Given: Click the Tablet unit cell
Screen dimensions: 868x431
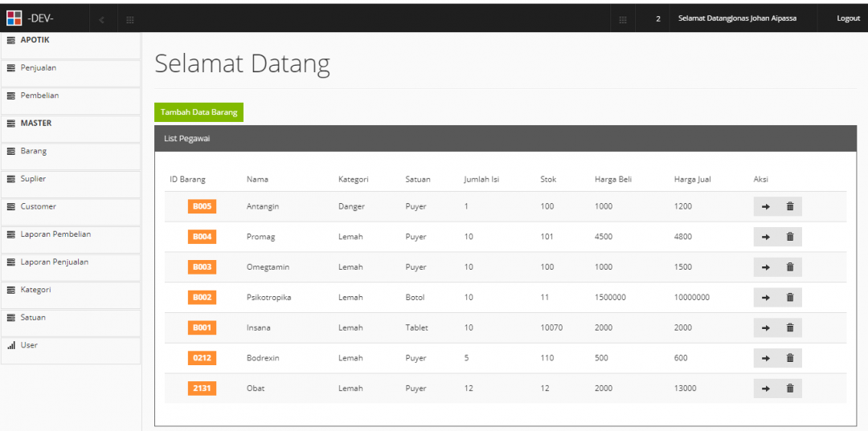Looking at the screenshot, I should click(x=417, y=327).
